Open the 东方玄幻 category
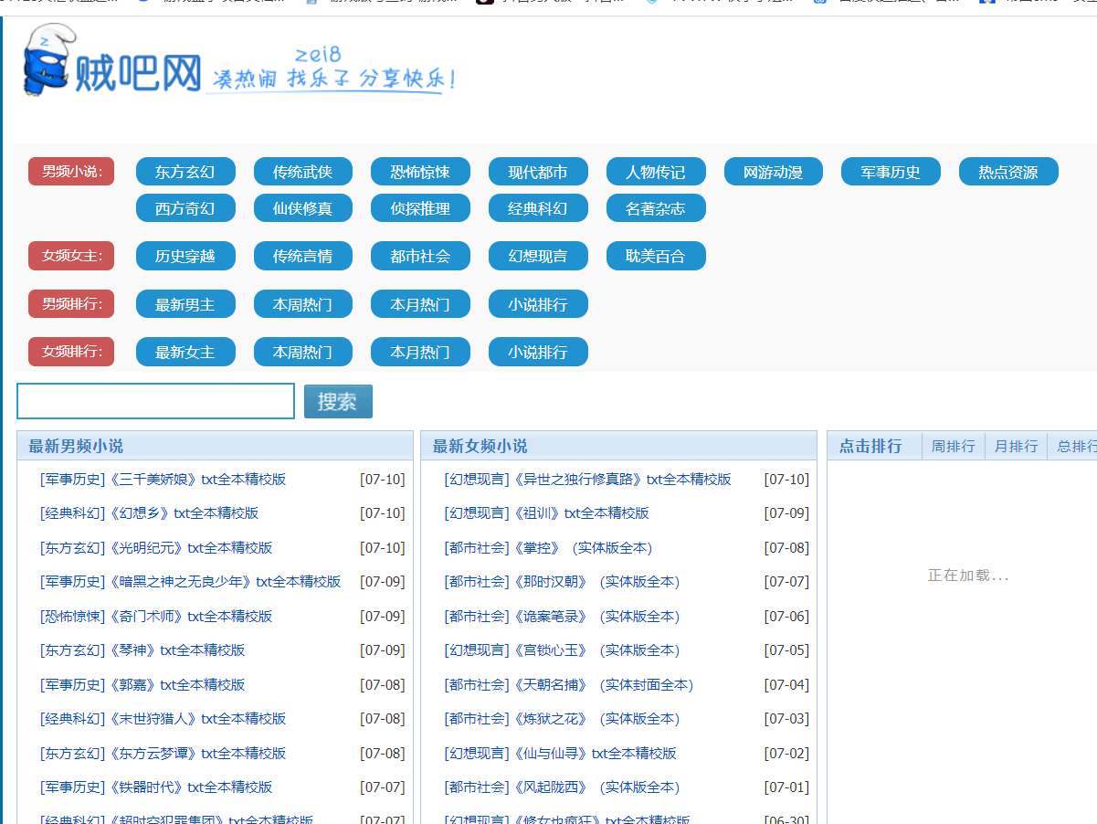This screenshot has width=1097, height=824. pyautogui.click(x=185, y=172)
